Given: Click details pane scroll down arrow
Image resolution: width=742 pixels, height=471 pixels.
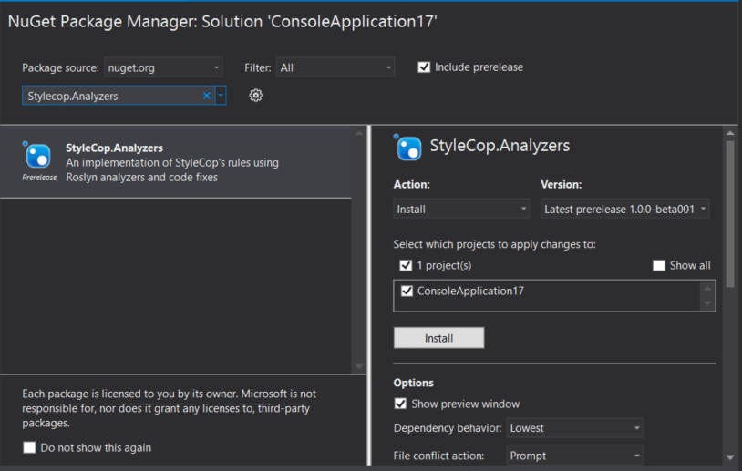Looking at the screenshot, I should point(730,457).
